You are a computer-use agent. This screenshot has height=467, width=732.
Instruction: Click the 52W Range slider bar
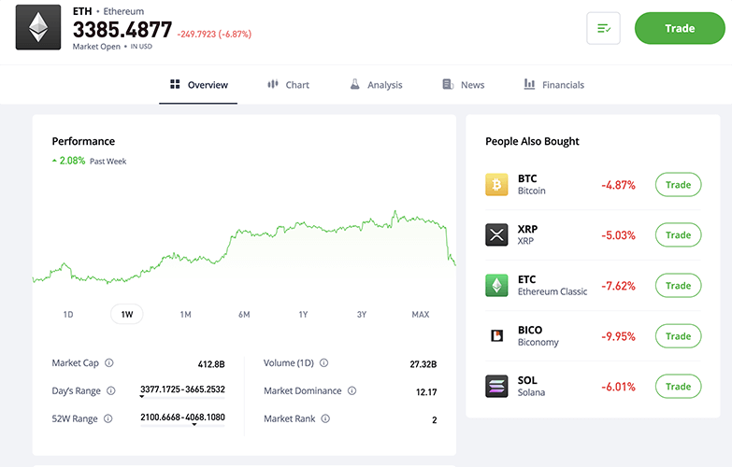(182, 425)
